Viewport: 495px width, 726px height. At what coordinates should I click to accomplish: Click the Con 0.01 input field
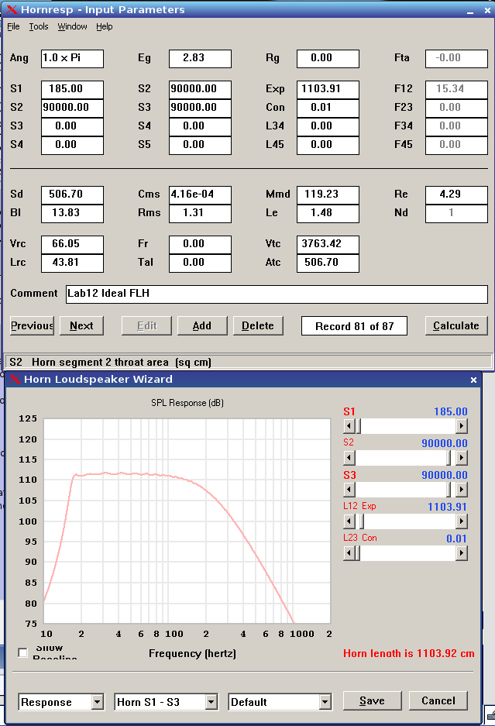click(328, 108)
